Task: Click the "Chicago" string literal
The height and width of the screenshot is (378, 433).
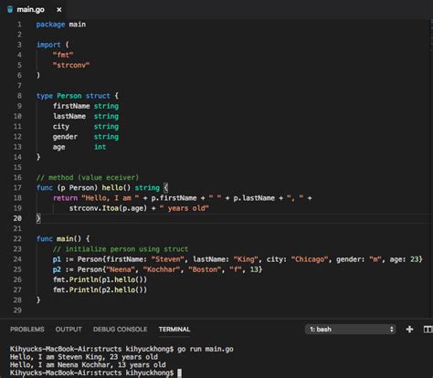Action: point(310,259)
